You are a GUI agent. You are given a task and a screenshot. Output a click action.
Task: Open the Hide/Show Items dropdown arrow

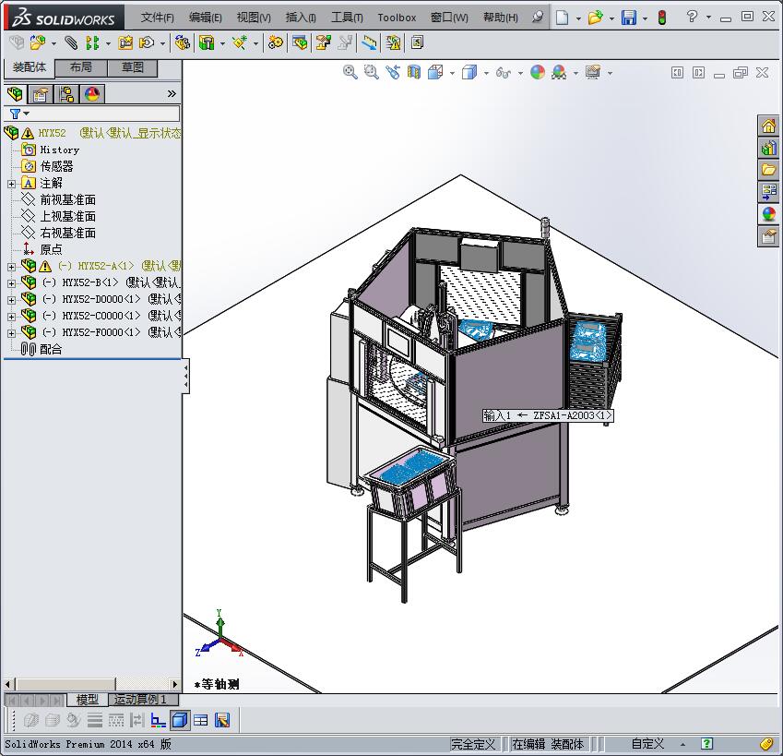click(x=520, y=73)
